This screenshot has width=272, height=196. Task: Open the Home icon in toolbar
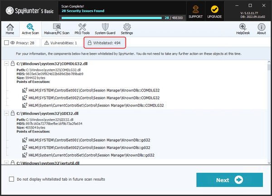10,29
